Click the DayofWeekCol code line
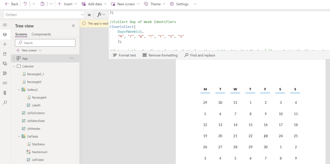The height and width of the screenshot is (164, 330). 131,32
